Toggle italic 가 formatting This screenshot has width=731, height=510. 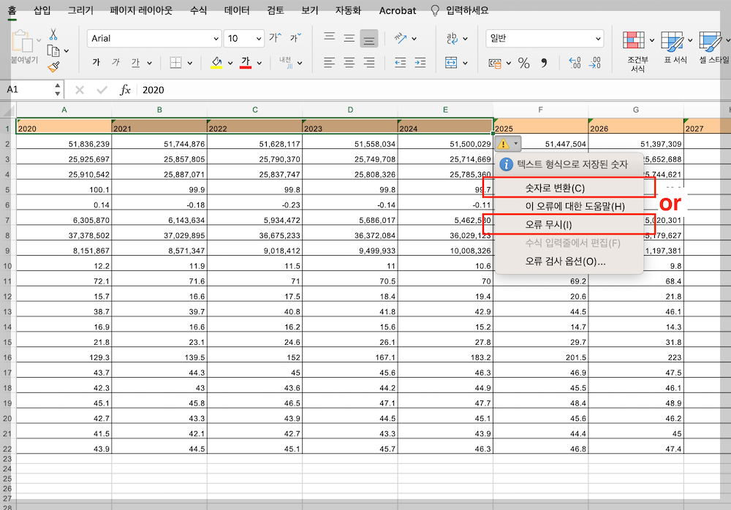tap(115, 62)
